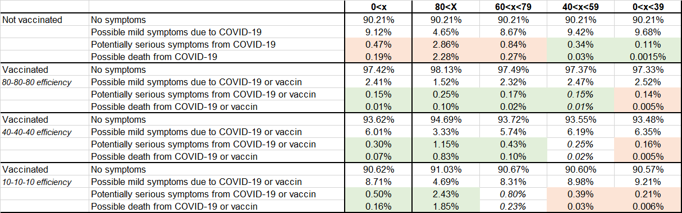The width and height of the screenshot is (682, 213).
Task: Select the 0<x column header cell
Action: [x=377, y=6]
